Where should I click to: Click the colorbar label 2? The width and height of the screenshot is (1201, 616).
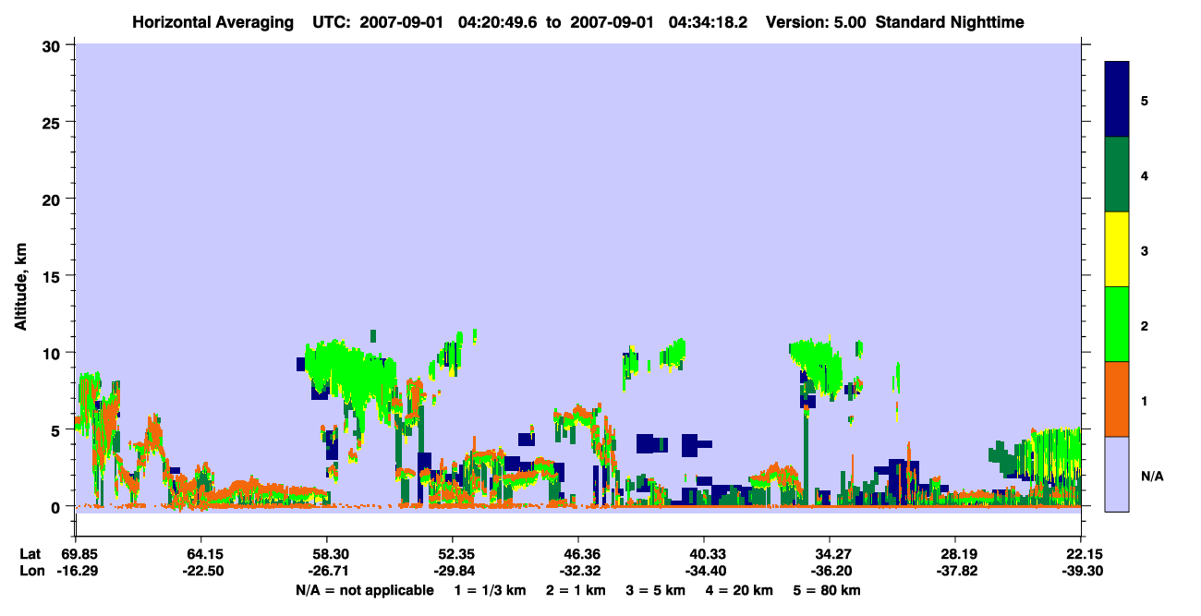click(1145, 326)
